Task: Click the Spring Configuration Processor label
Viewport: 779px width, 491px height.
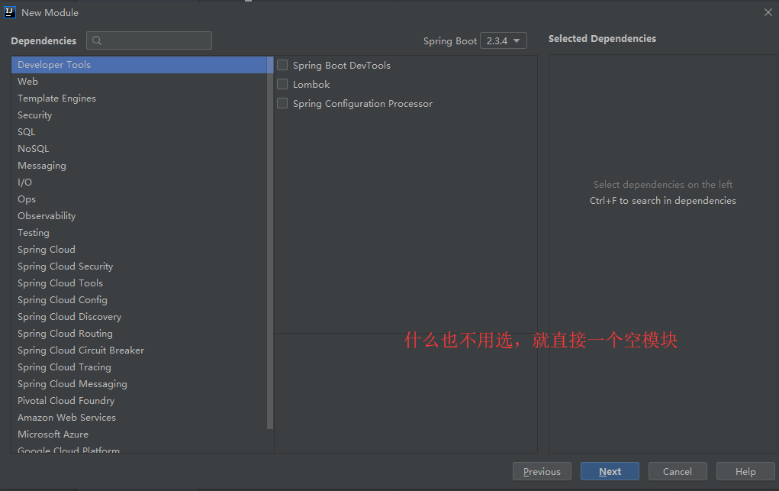Action: click(362, 104)
